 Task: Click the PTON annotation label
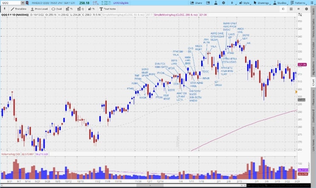tap(159, 97)
